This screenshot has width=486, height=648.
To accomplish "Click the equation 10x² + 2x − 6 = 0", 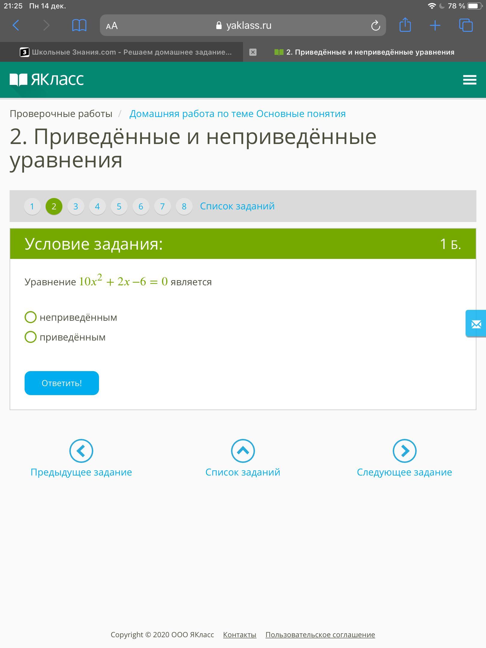I will [123, 281].
